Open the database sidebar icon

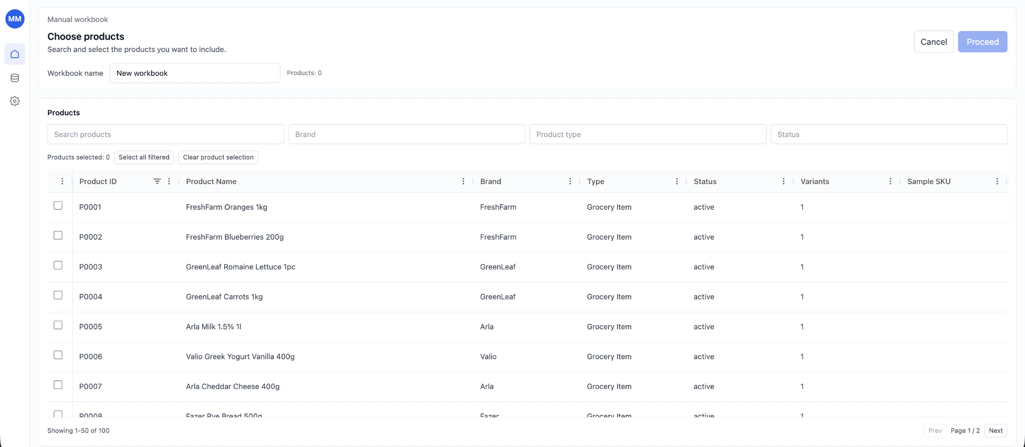coord(15,78)
